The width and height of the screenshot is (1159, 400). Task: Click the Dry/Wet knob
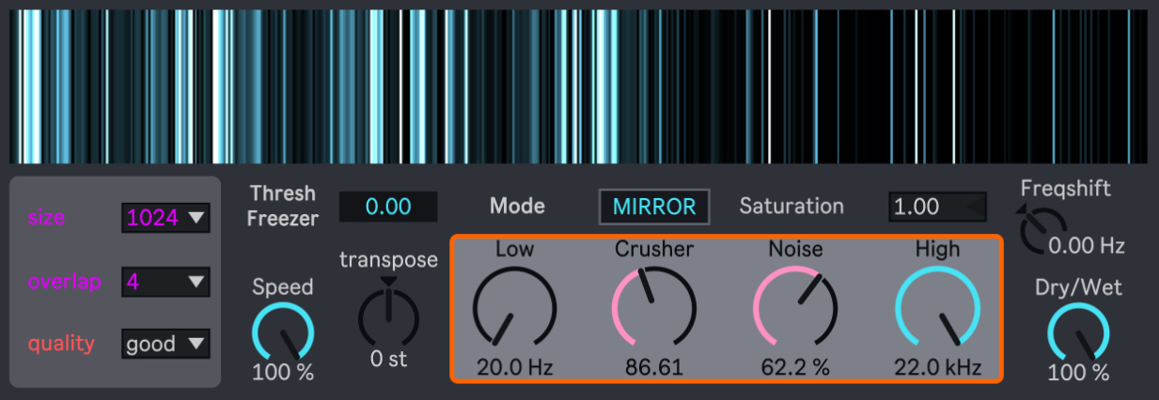(x=1078, y=332)
